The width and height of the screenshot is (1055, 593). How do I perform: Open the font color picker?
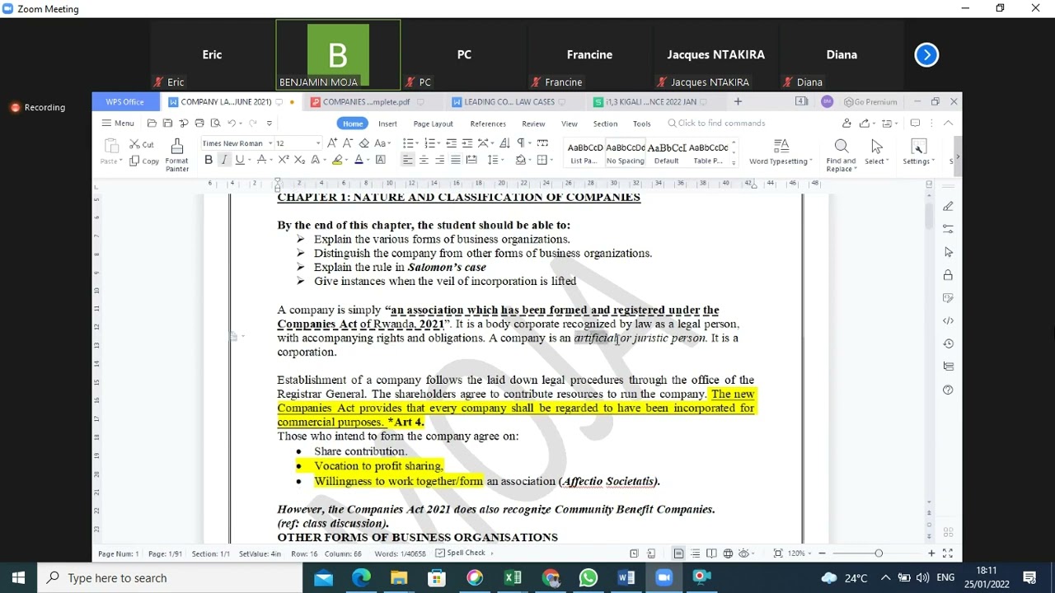[368, 160]
